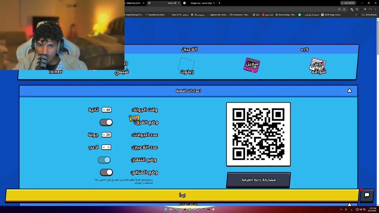Click the iVinex player name
The image size is (379, 213).
tap(56, 72)
